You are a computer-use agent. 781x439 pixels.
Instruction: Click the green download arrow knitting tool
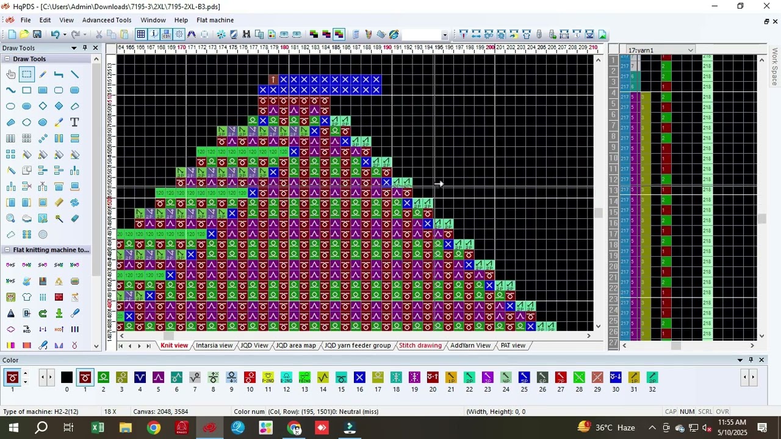[59, 313]
